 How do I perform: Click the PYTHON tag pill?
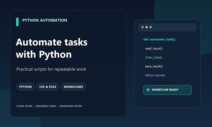(26, 87)
